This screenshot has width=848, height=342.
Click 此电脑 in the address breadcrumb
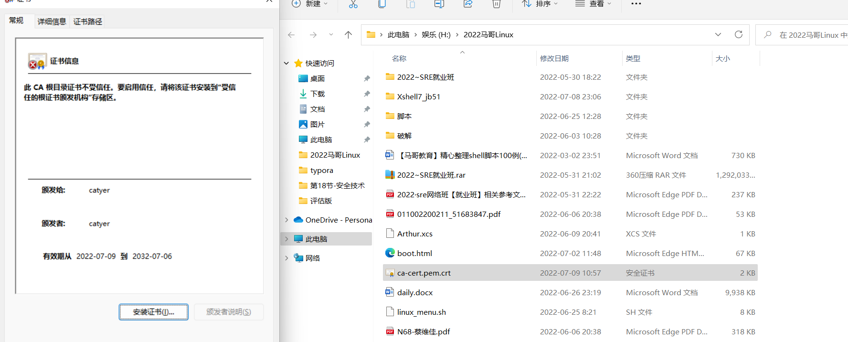398,34
